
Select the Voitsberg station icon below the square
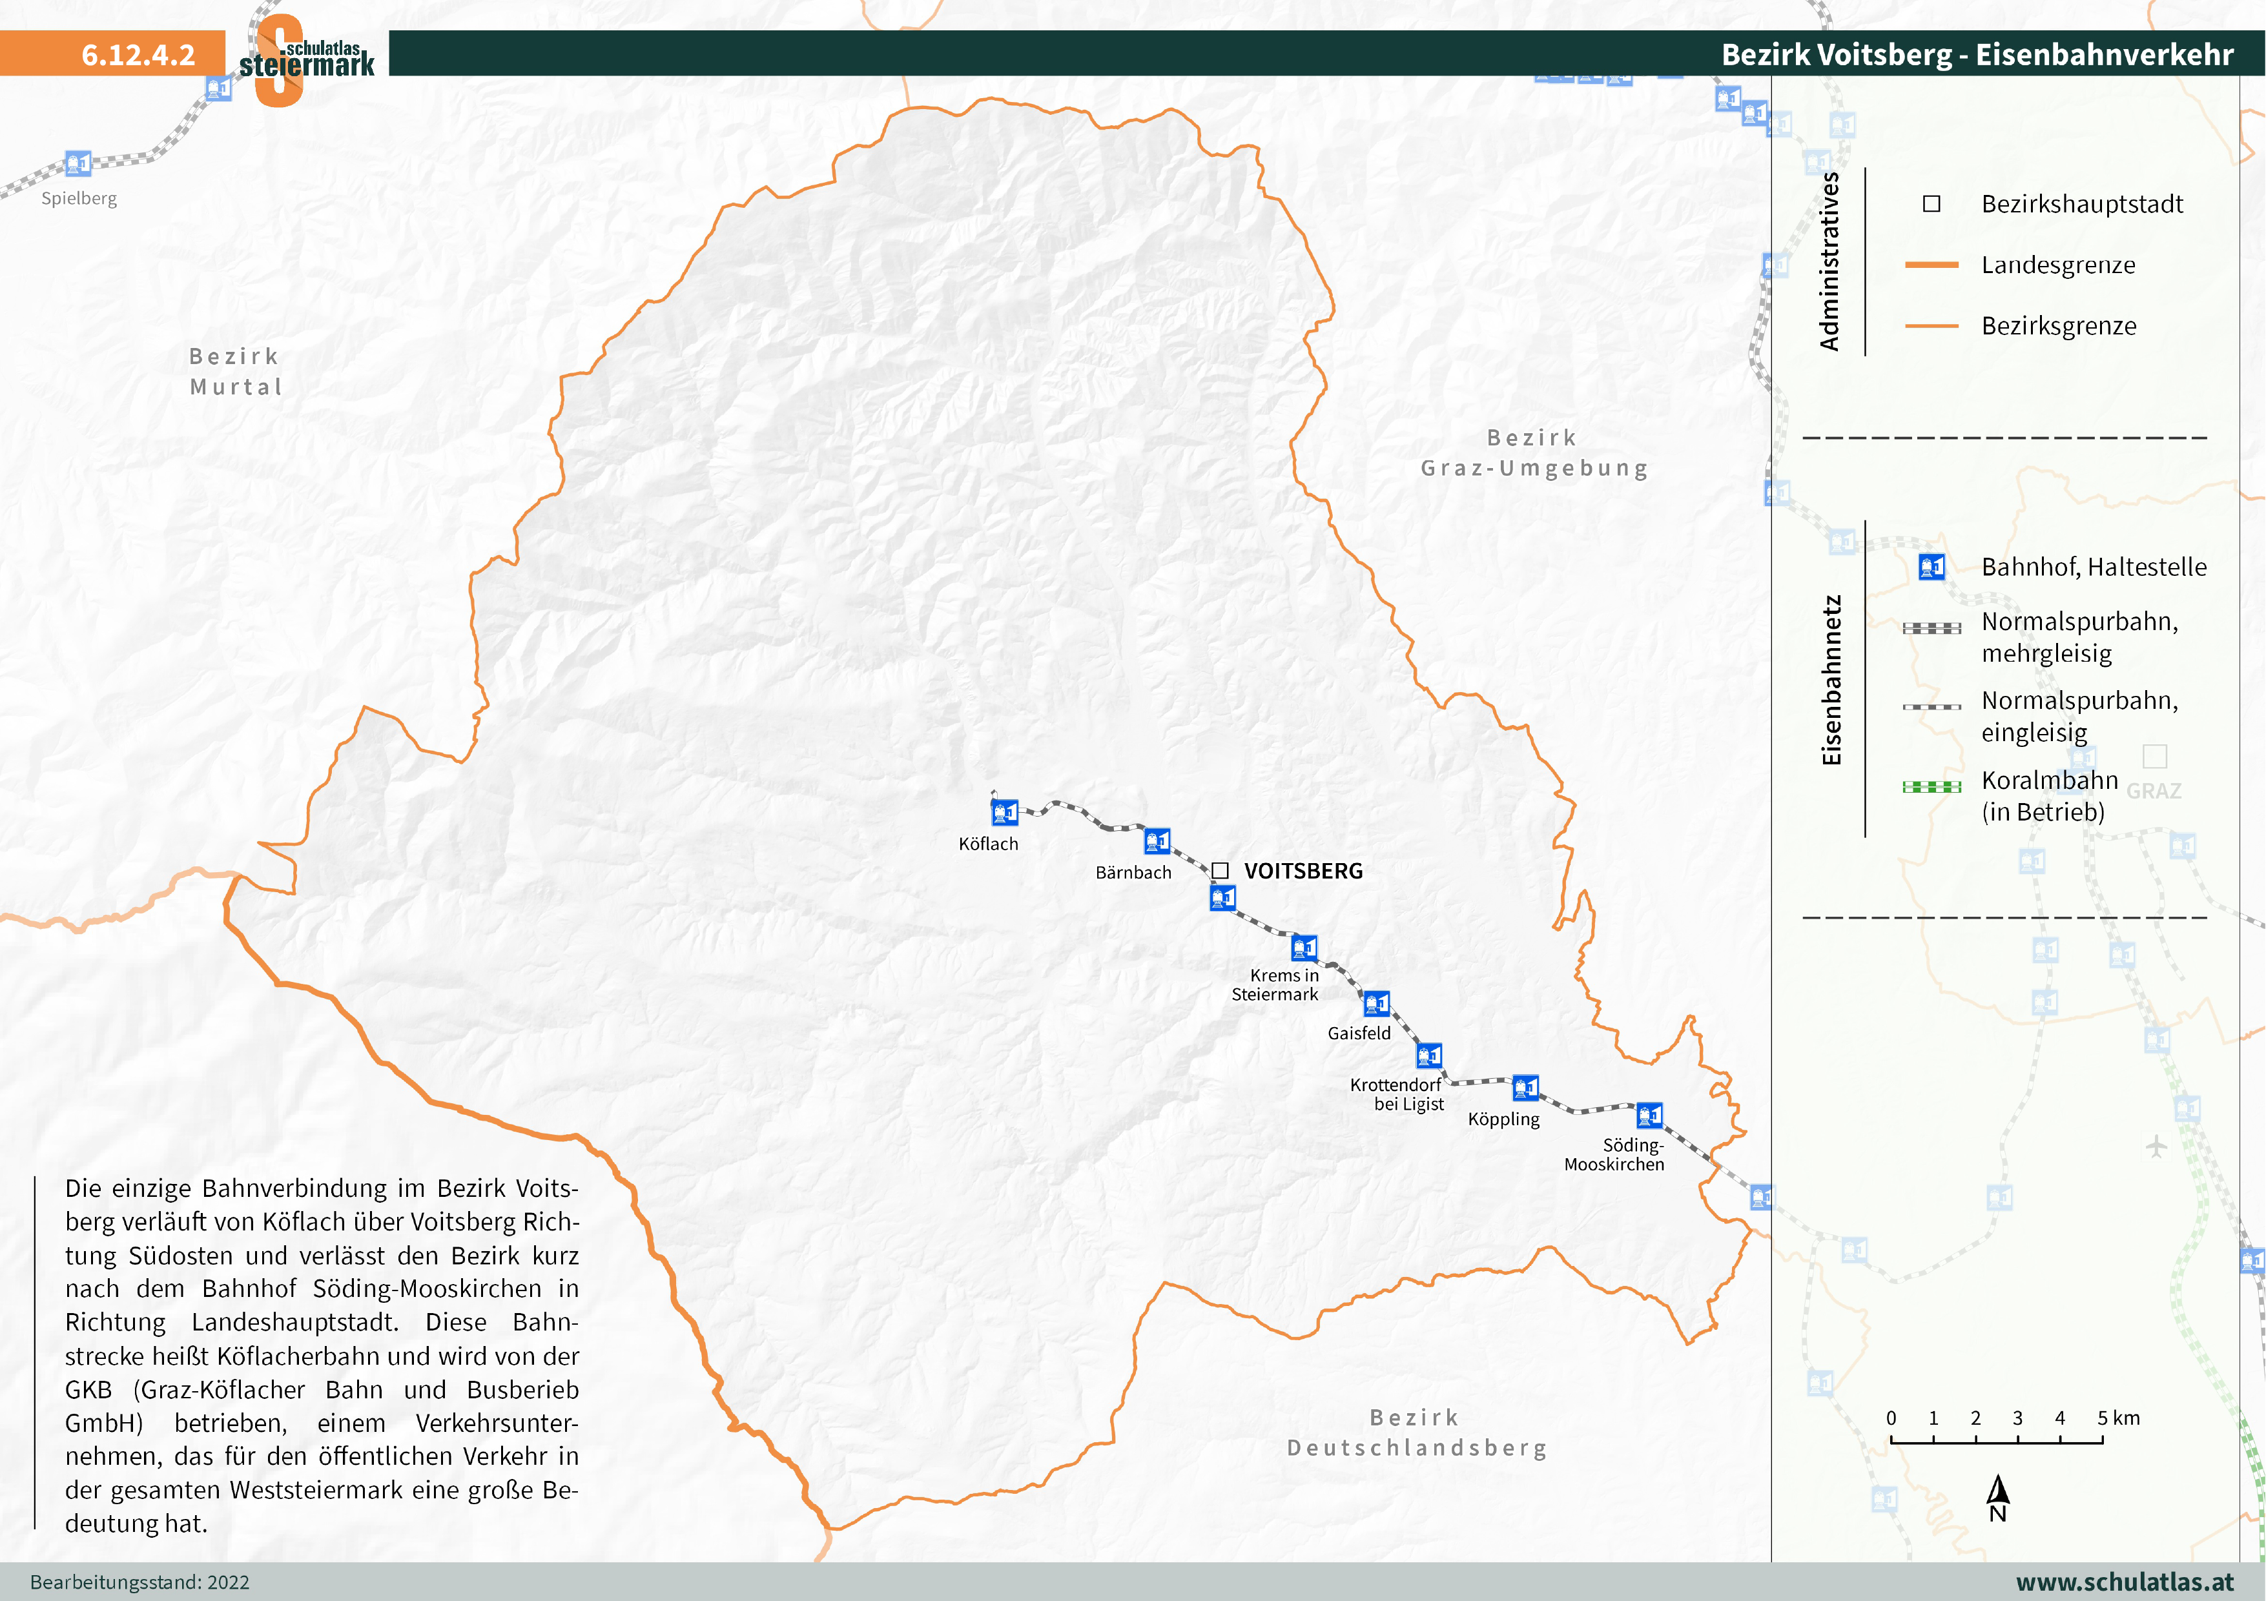(x=1223, y=898)
